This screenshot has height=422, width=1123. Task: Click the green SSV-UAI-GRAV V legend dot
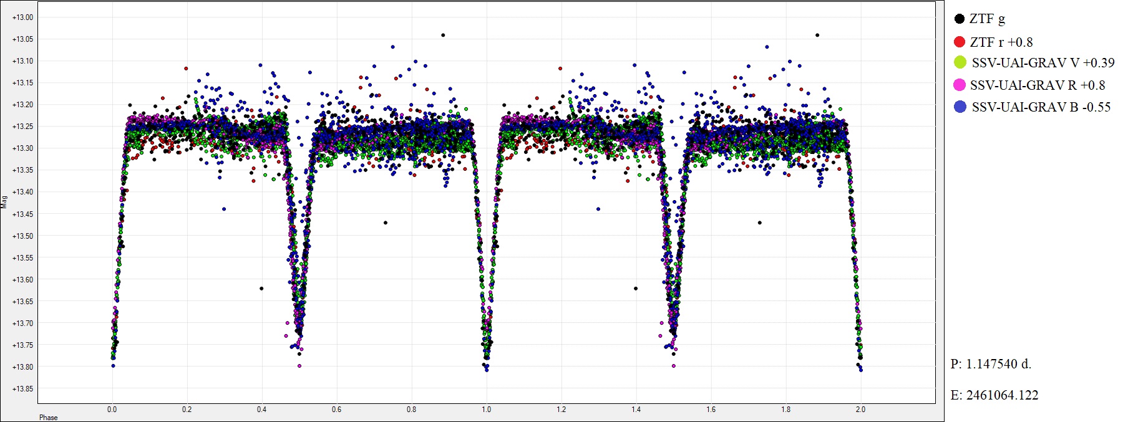[x=960, y=62]
